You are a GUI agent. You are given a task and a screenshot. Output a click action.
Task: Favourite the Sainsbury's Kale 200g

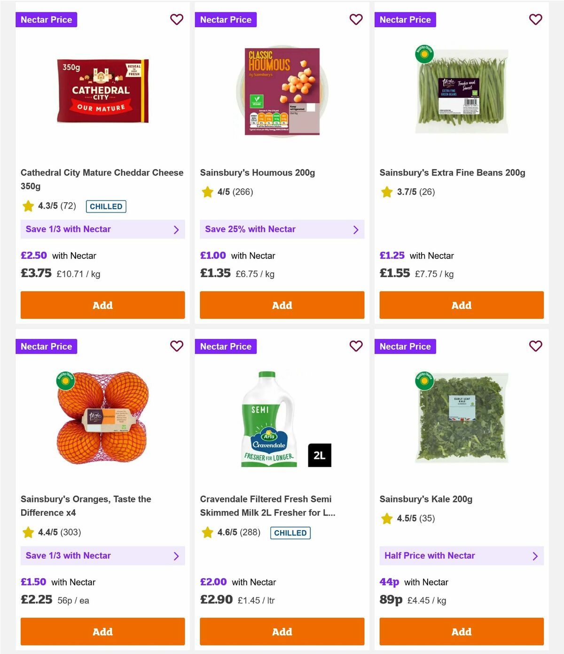point(536,346)
